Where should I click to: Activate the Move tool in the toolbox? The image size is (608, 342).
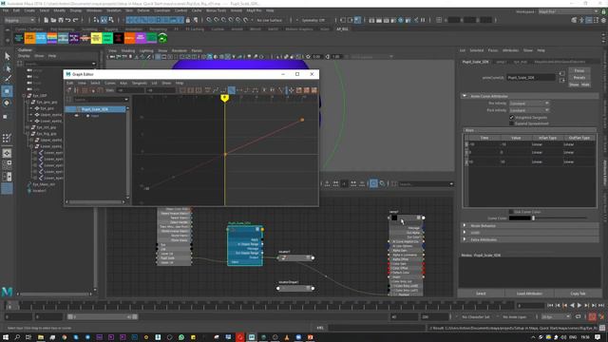(7, 91)
